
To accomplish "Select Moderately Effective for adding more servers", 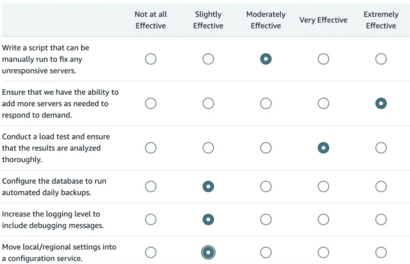I will tap(265, 104).
